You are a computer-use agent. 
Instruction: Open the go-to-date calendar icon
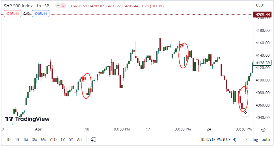point(94,140)
